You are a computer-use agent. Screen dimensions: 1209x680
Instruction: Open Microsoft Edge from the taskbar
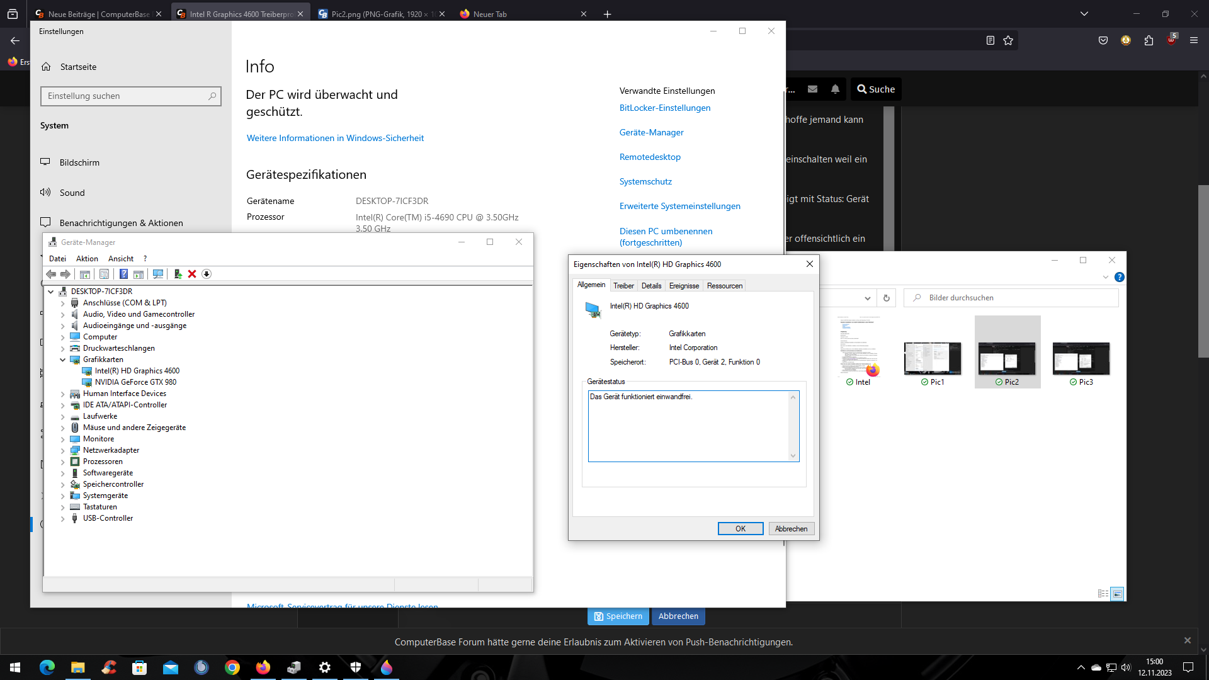47,667
